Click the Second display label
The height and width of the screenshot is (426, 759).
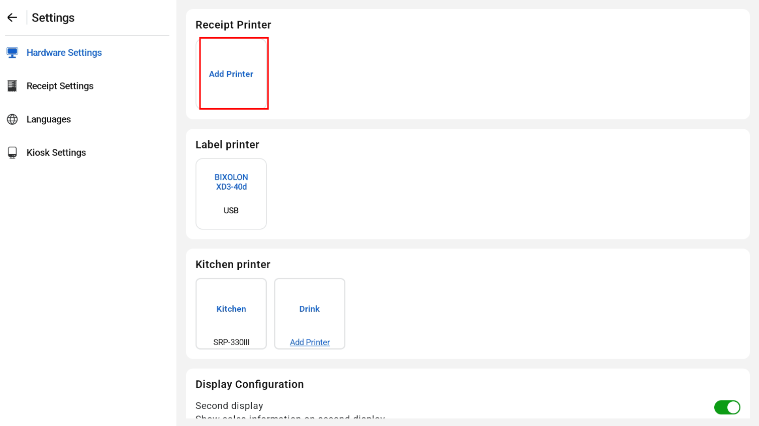click(x=229, y=405)
